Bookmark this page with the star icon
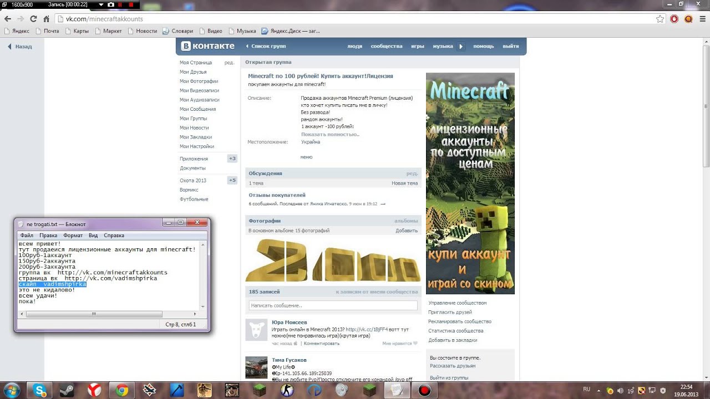The width and height of the screenshot is (710, 399). pyautogui.click(x=660, y=19)
